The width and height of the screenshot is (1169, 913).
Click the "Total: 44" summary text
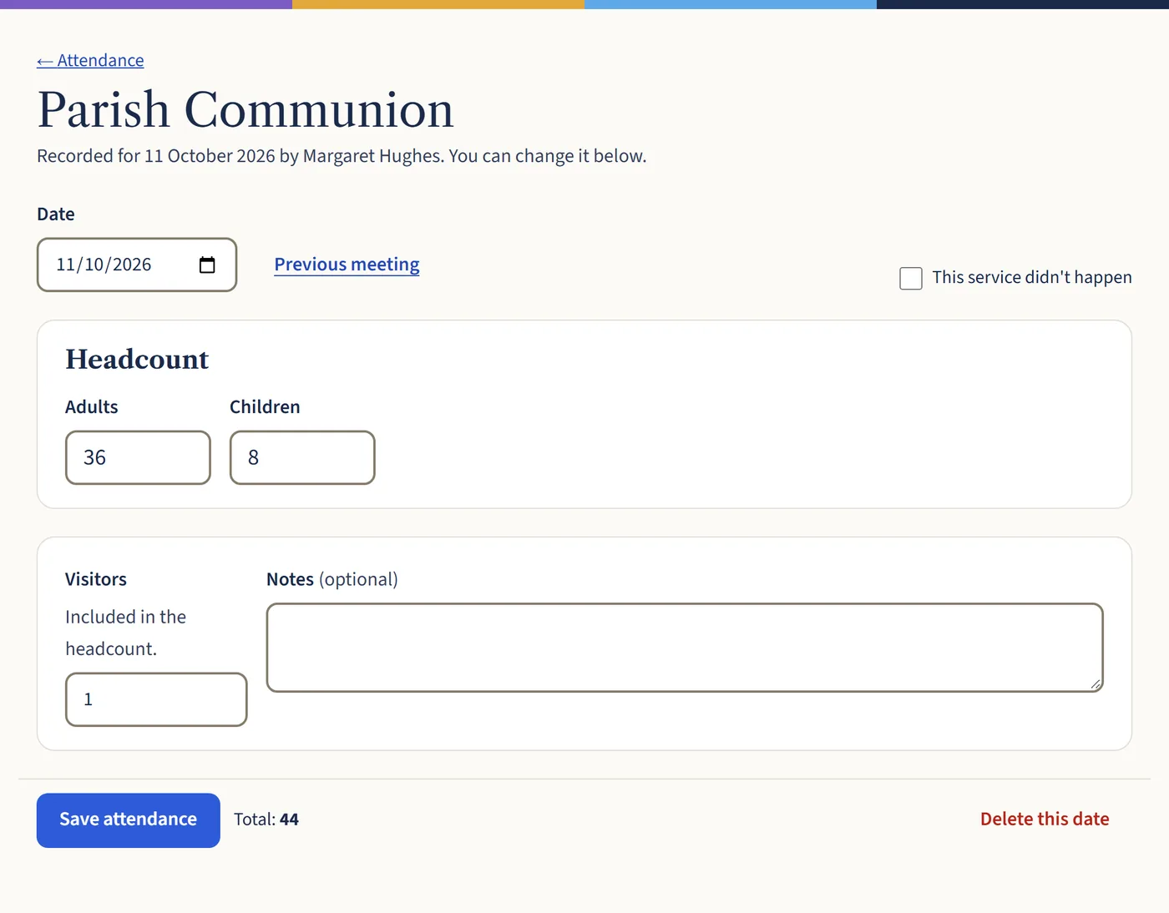point(266,820)
